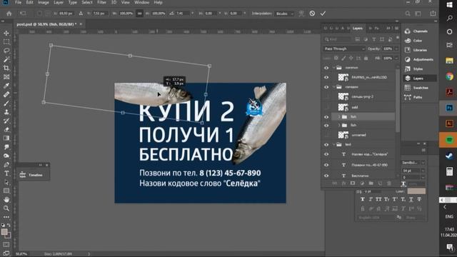The image size is (457, 257).
Task: Click the share icon at top right
Action: point(433,14)
